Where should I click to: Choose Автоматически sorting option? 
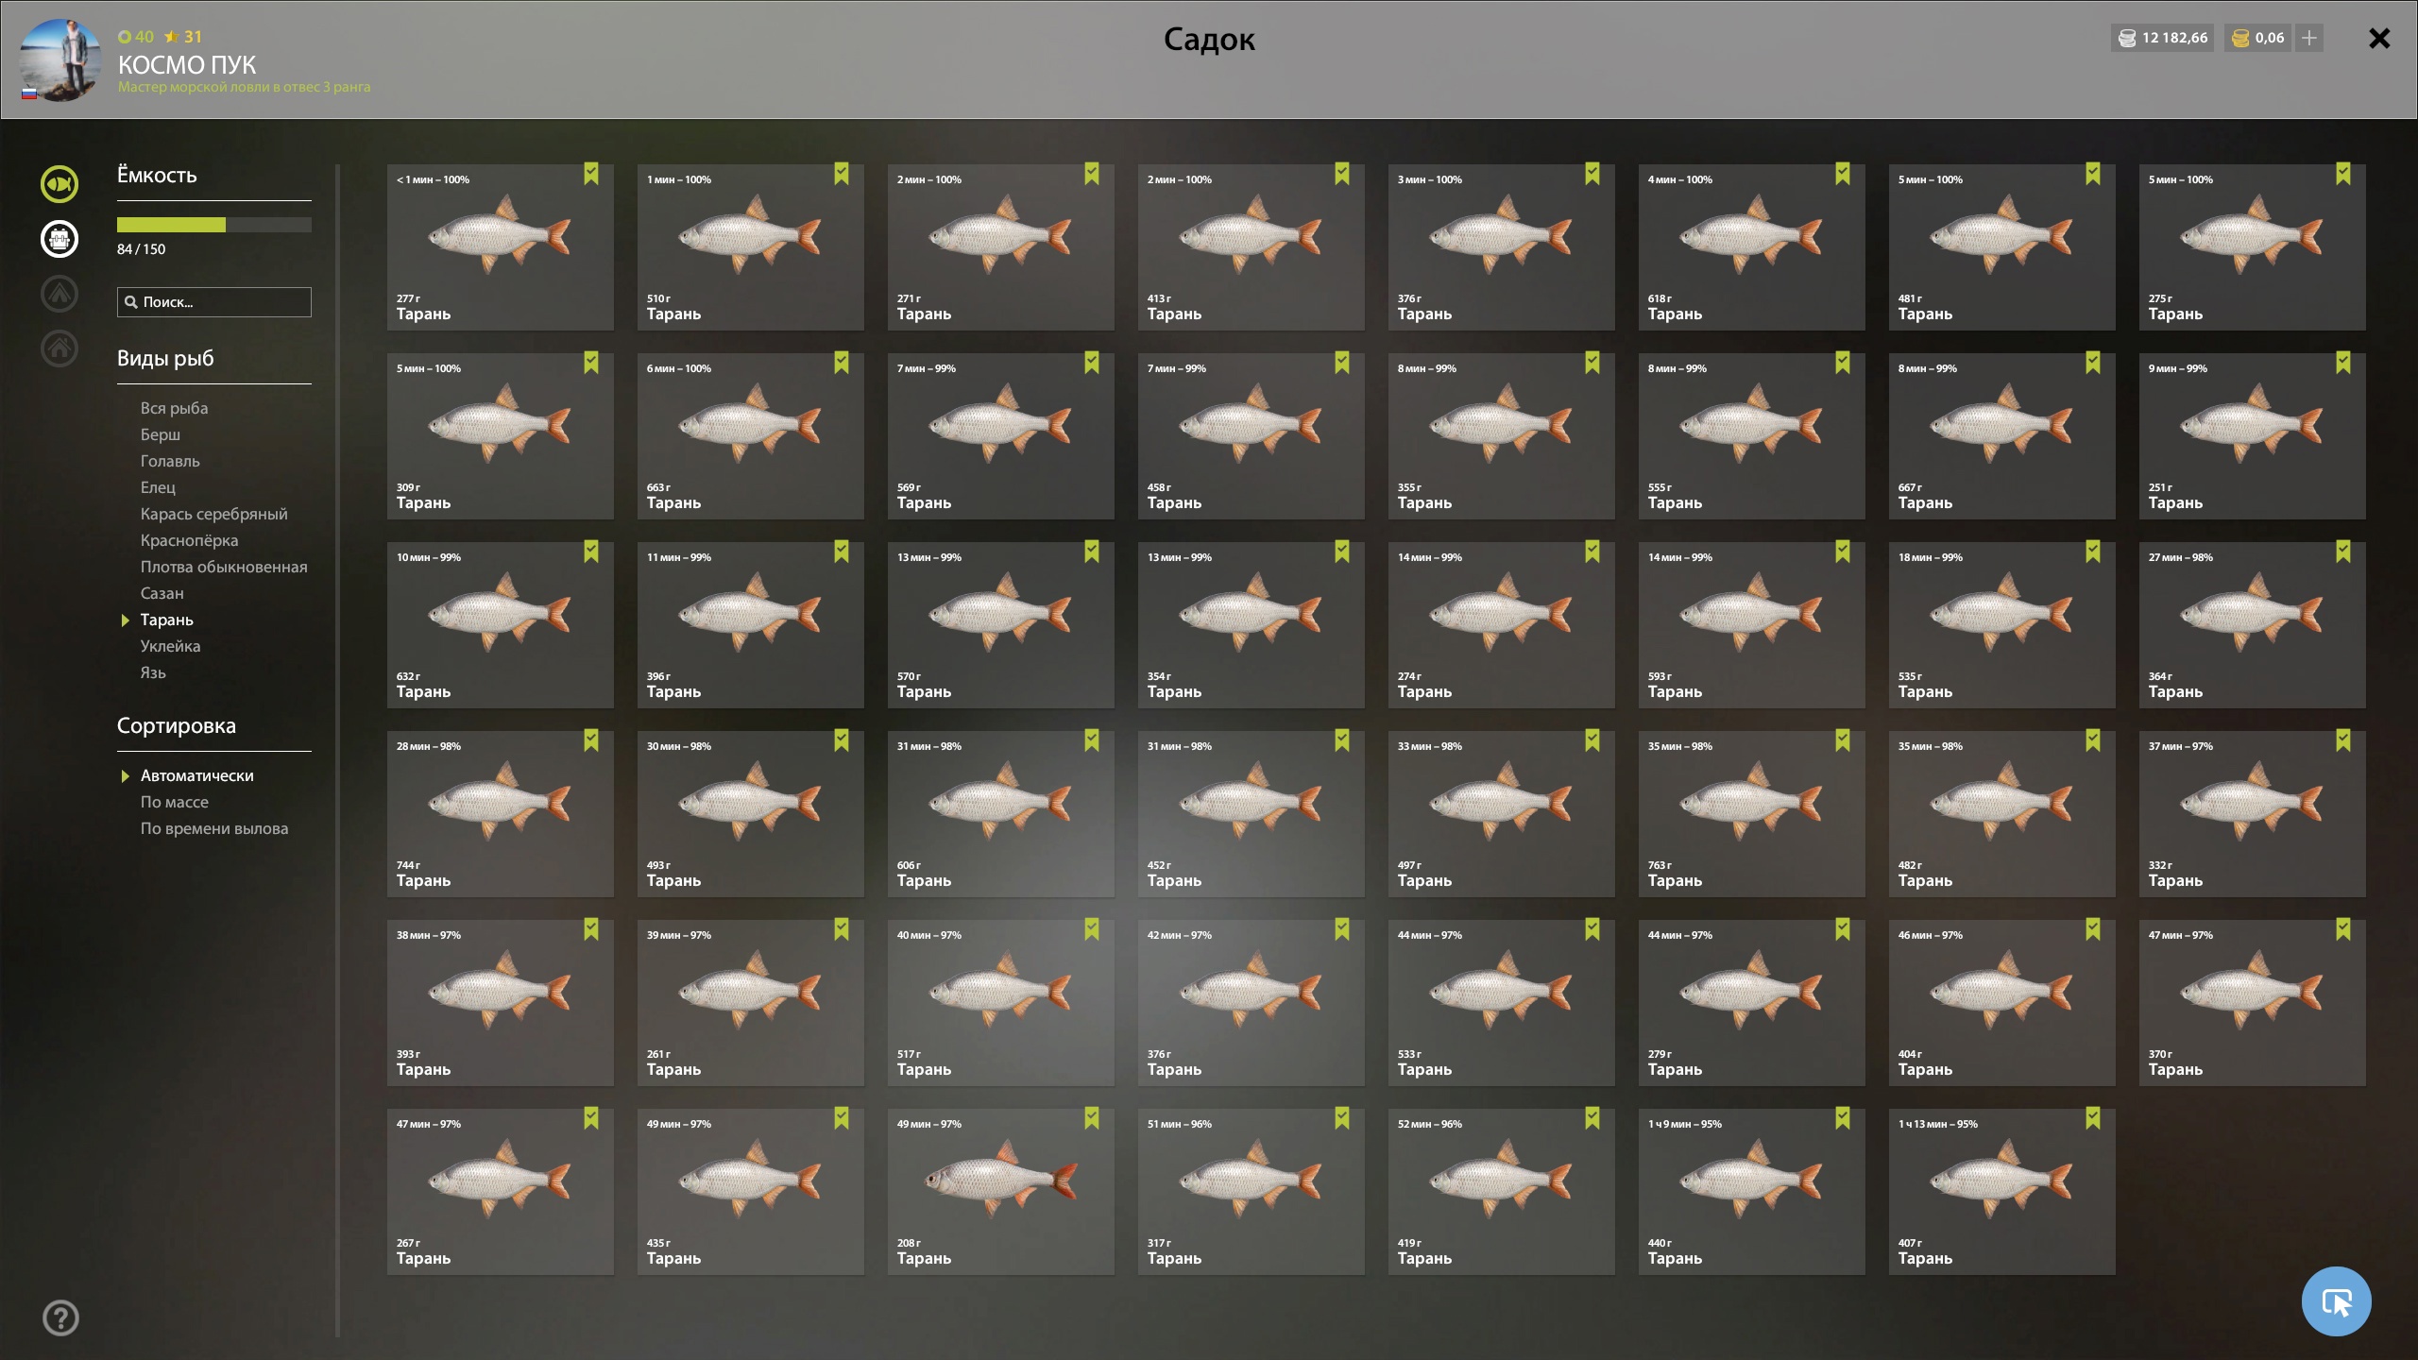(x=197, y=775)
